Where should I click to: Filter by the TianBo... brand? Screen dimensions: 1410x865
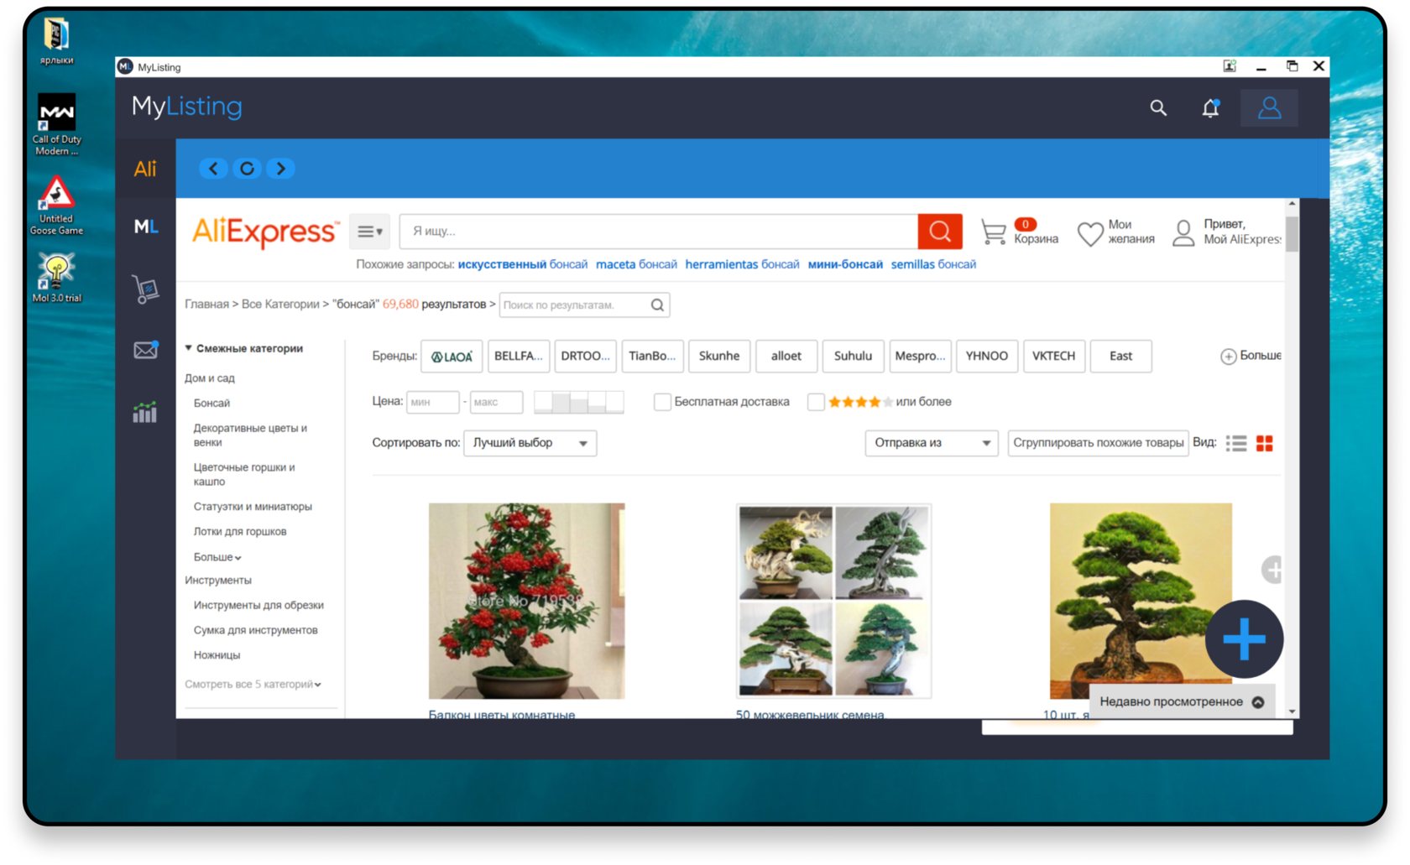(x=652, y=357)
